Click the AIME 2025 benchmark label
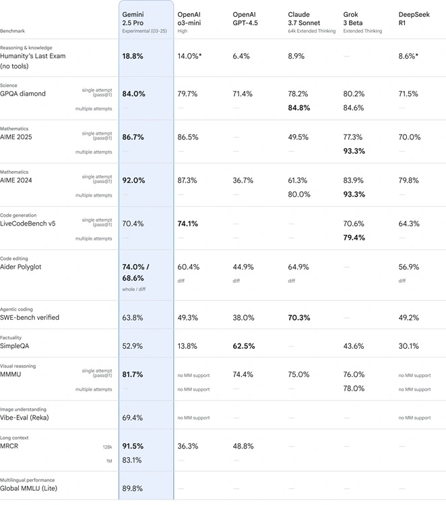 [x=16, y=137]
